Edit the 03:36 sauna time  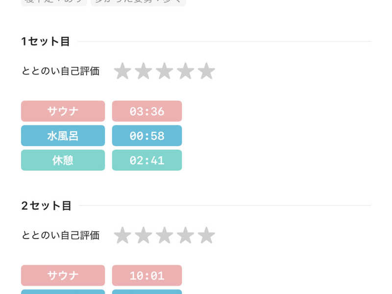point(147,111)
